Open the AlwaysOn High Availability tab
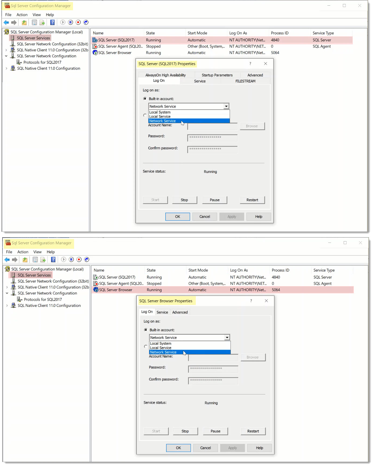 point(166,75)
